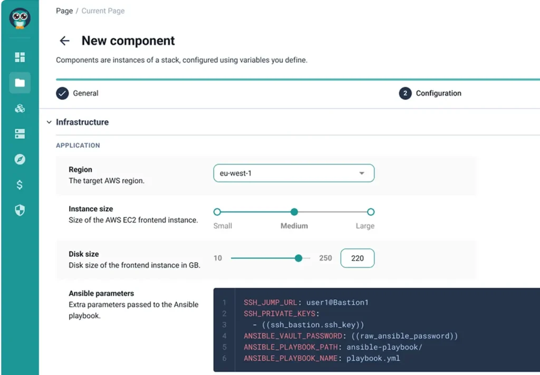The height and width of the screenshot is (375, 540).
Task: Click line number 6 in code gutter
Action: (224, 358)
